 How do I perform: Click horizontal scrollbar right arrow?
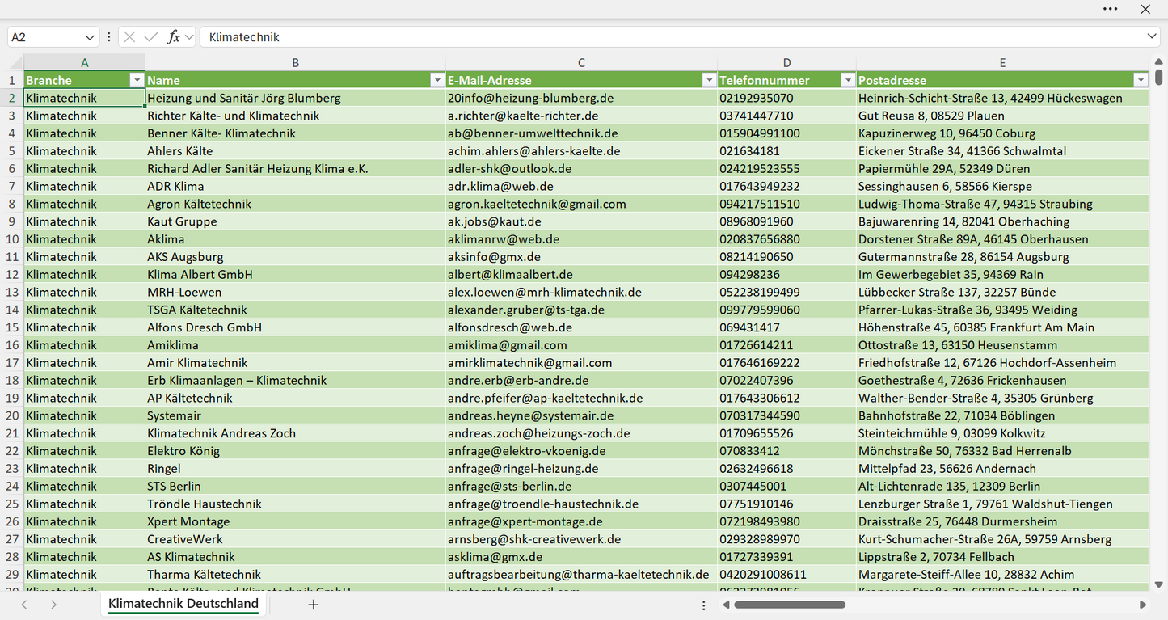(x=1143, y=605)
